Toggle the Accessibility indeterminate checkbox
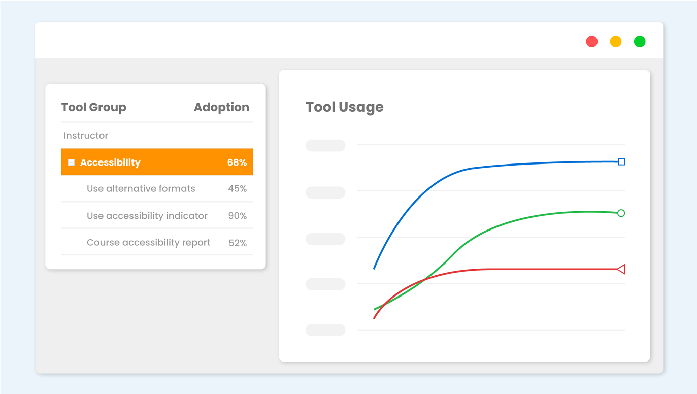The width and height of the screenshot is (697, 394). (71, 162)
